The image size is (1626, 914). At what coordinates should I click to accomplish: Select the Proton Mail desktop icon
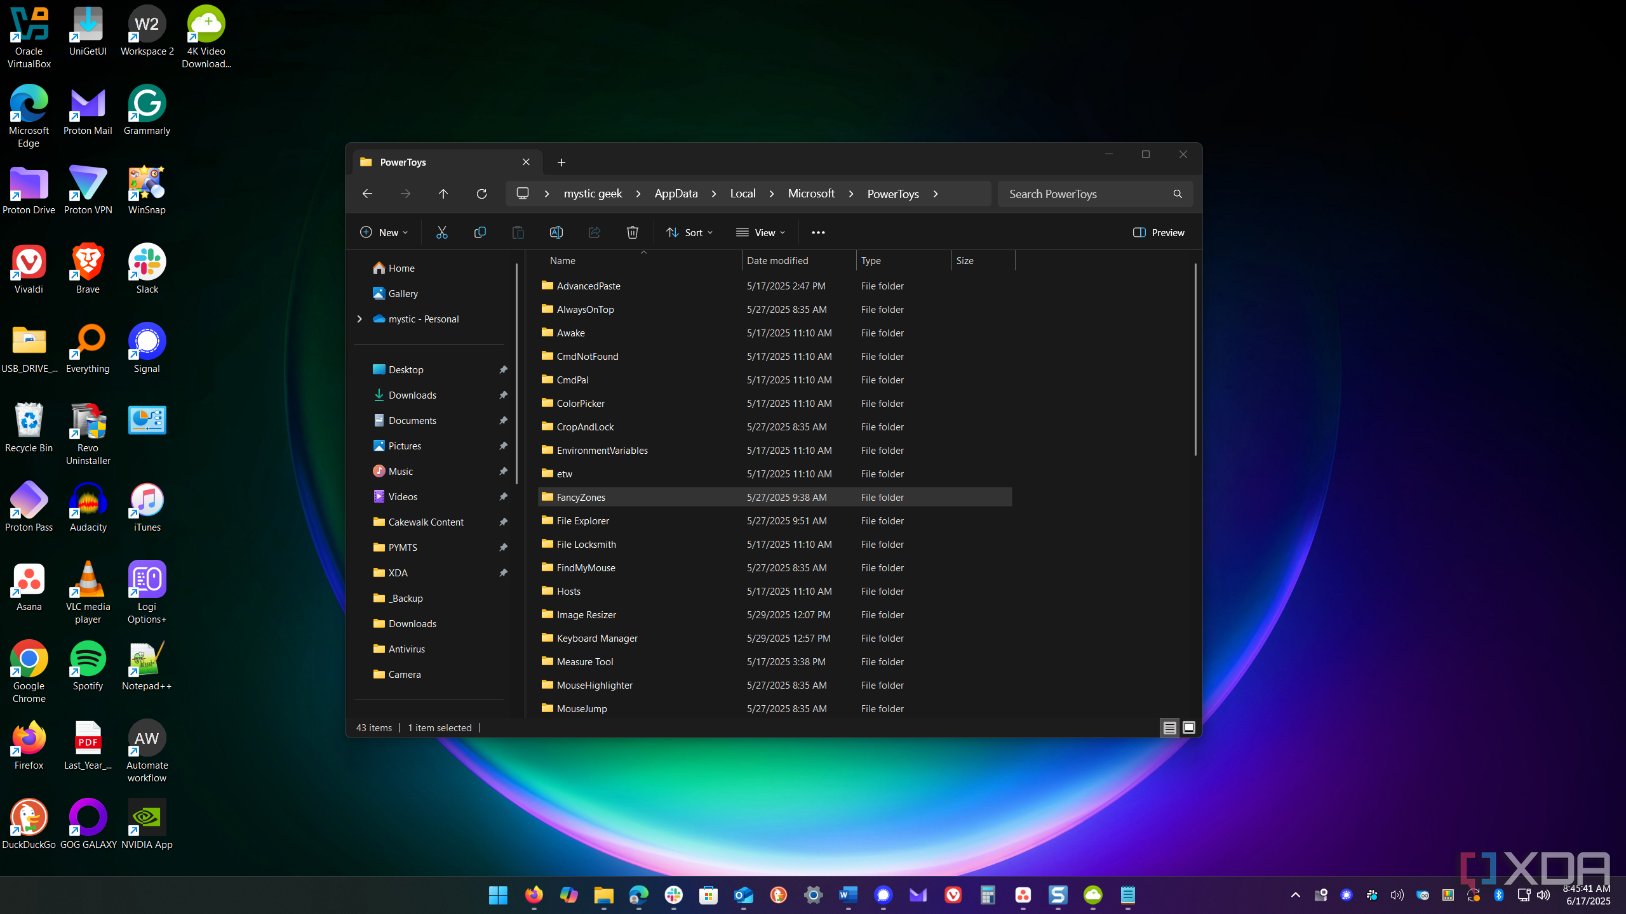tap(88, 110)
